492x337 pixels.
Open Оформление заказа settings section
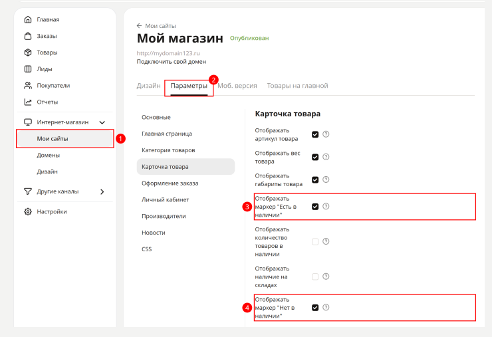coord(185,183)
